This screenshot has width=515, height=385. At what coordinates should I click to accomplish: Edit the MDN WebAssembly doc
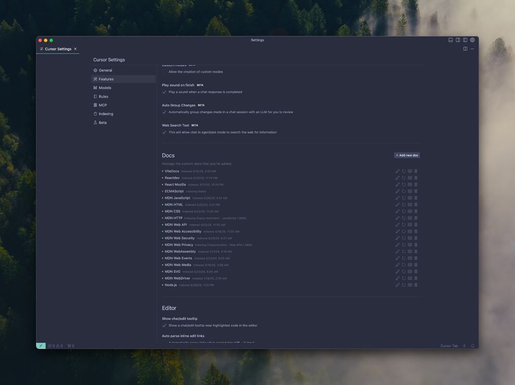398,251
